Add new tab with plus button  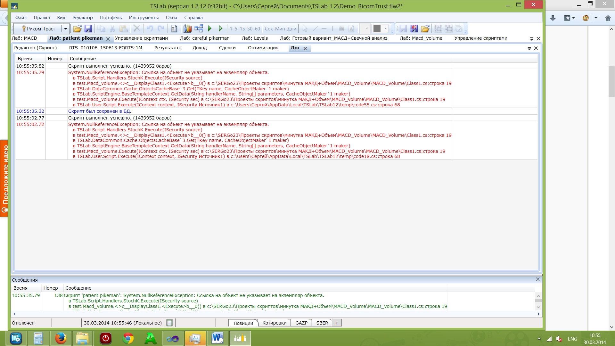coord(337,323)
